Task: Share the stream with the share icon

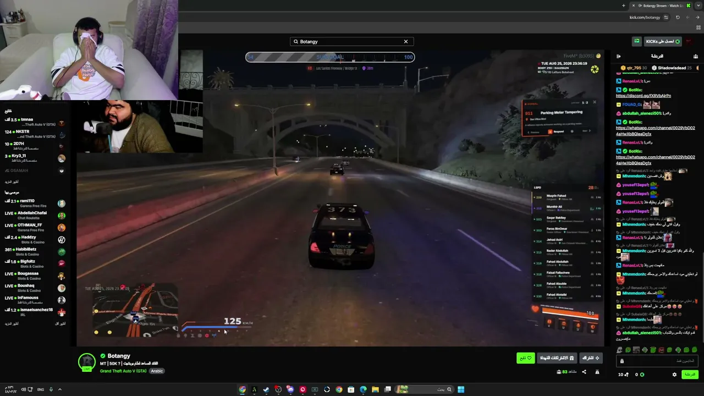Action: click(x=584, y=372)
